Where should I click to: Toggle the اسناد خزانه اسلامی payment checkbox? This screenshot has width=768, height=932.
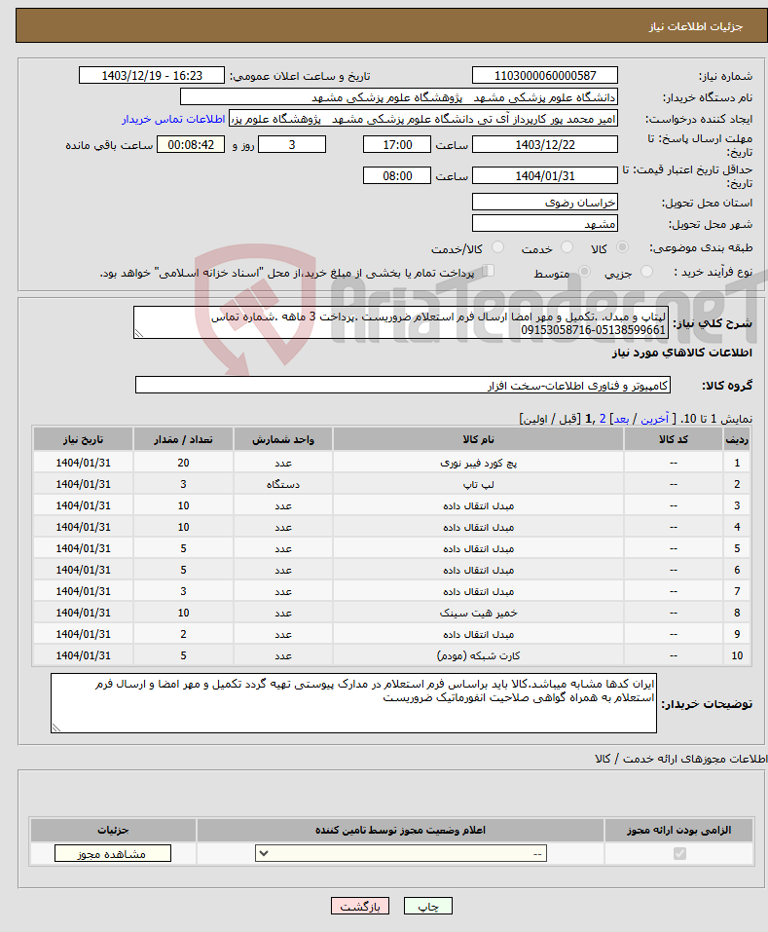click(x=489, y=271)
